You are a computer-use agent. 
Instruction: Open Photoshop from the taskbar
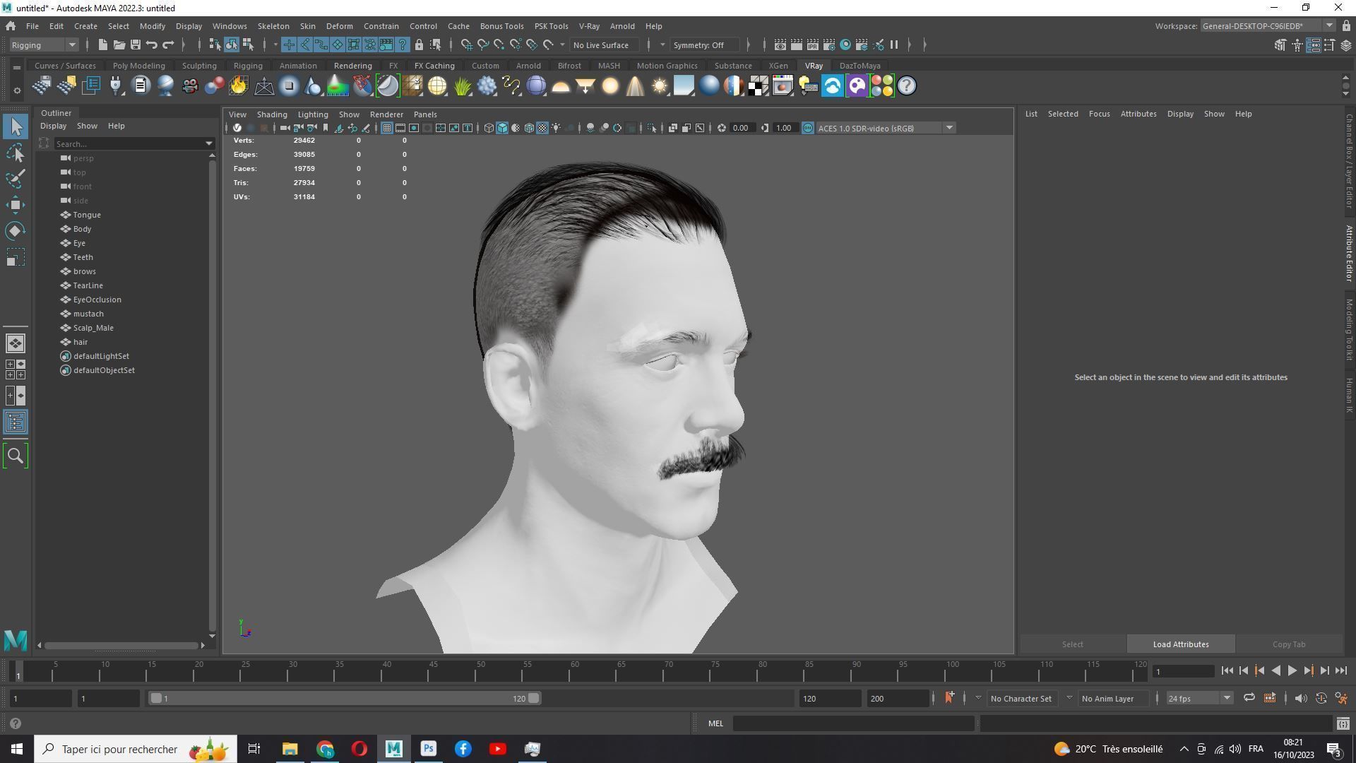(x=428, y=749)
